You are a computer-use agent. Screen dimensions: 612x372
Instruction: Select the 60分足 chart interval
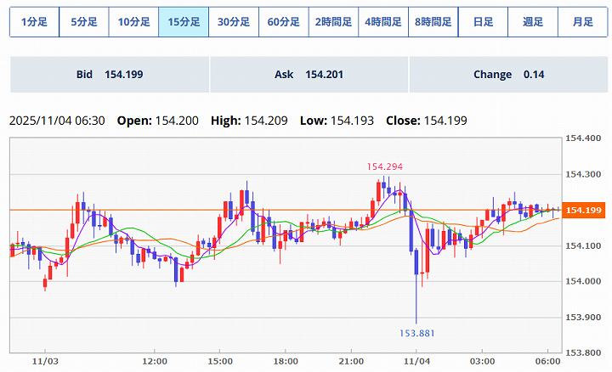click(x=284, y=22)
